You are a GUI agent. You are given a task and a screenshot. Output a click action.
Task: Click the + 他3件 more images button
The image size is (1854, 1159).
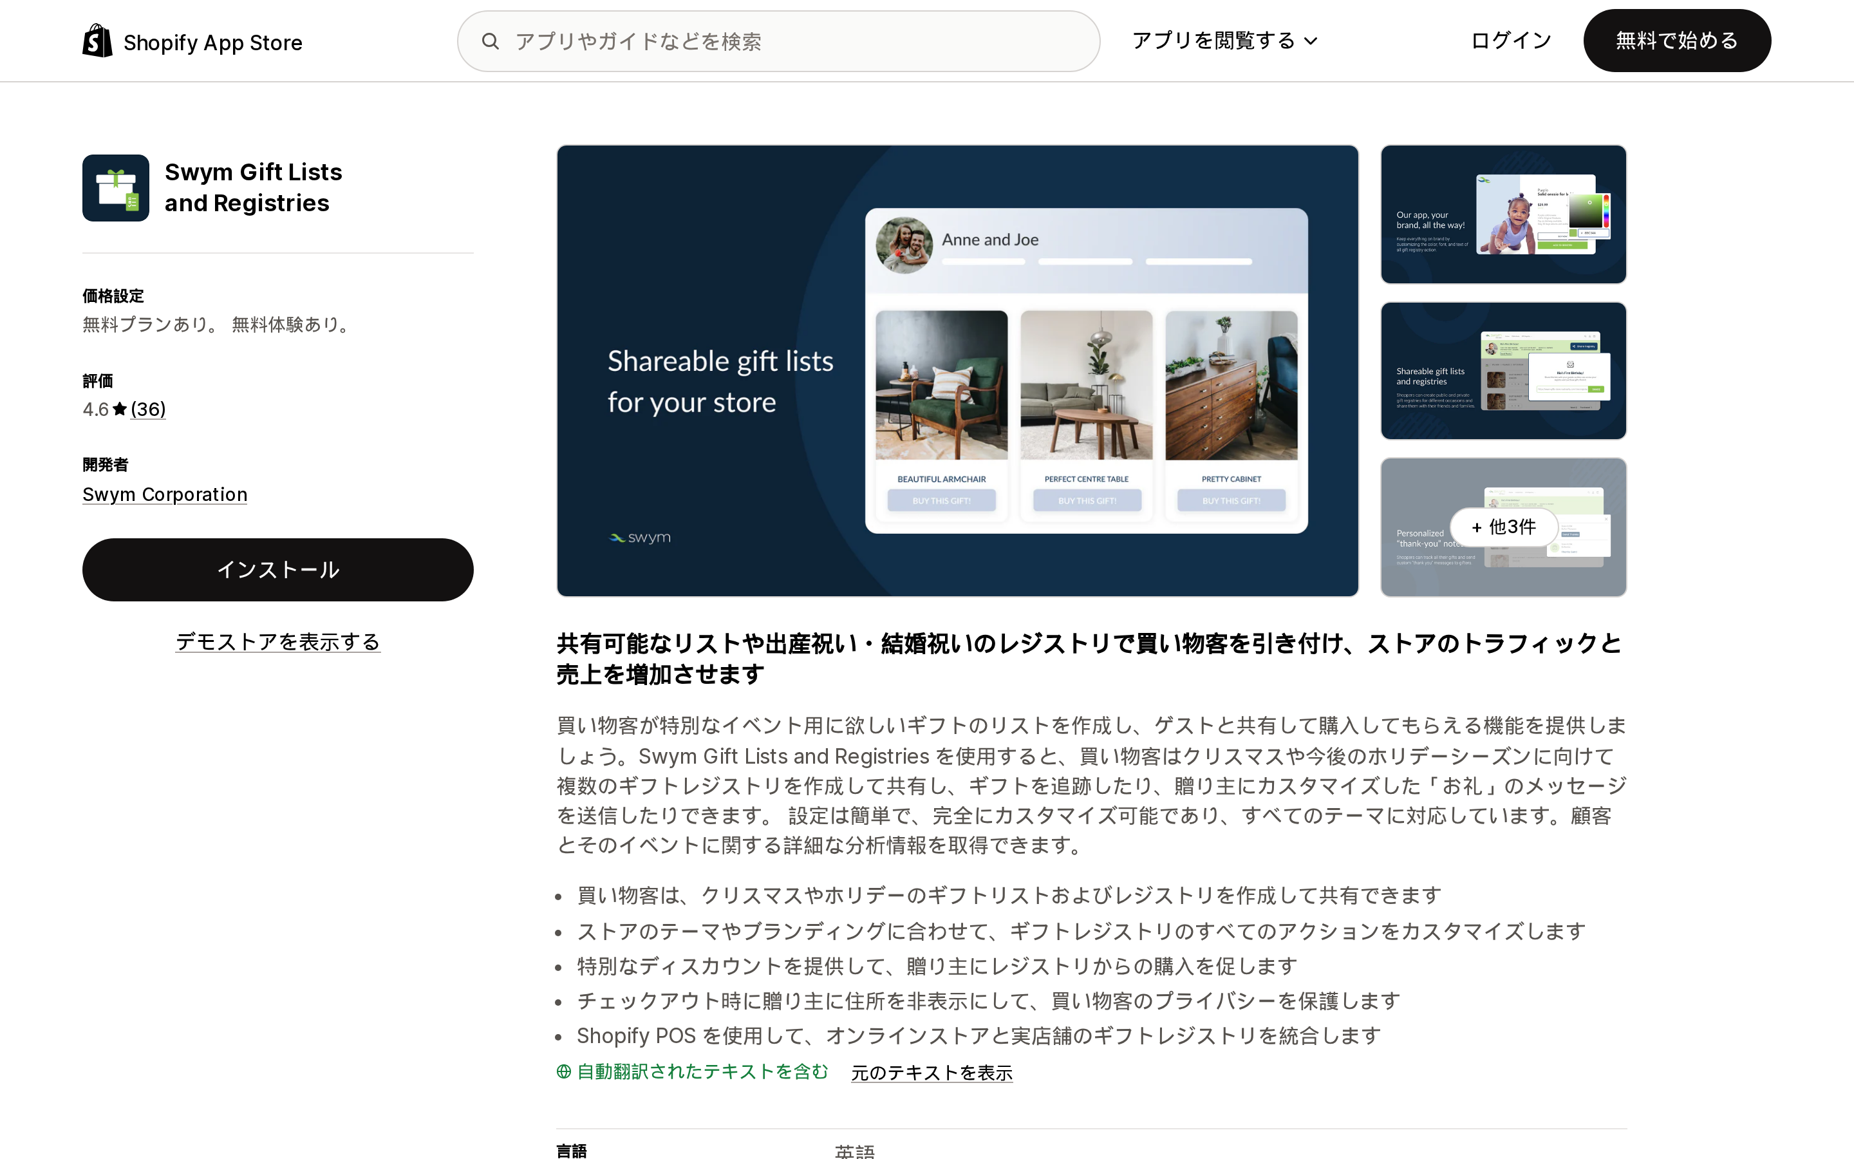[1503, 527]
